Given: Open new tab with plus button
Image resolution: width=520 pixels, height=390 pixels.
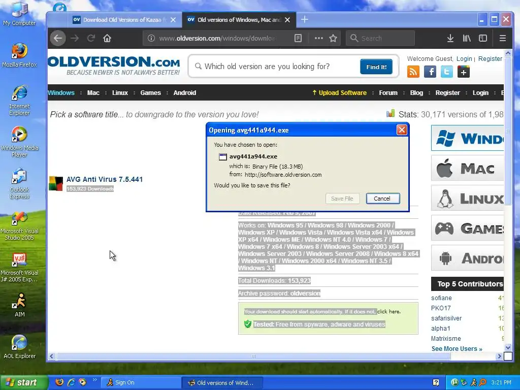Looking at the screenshot, I should click(305, 20).
